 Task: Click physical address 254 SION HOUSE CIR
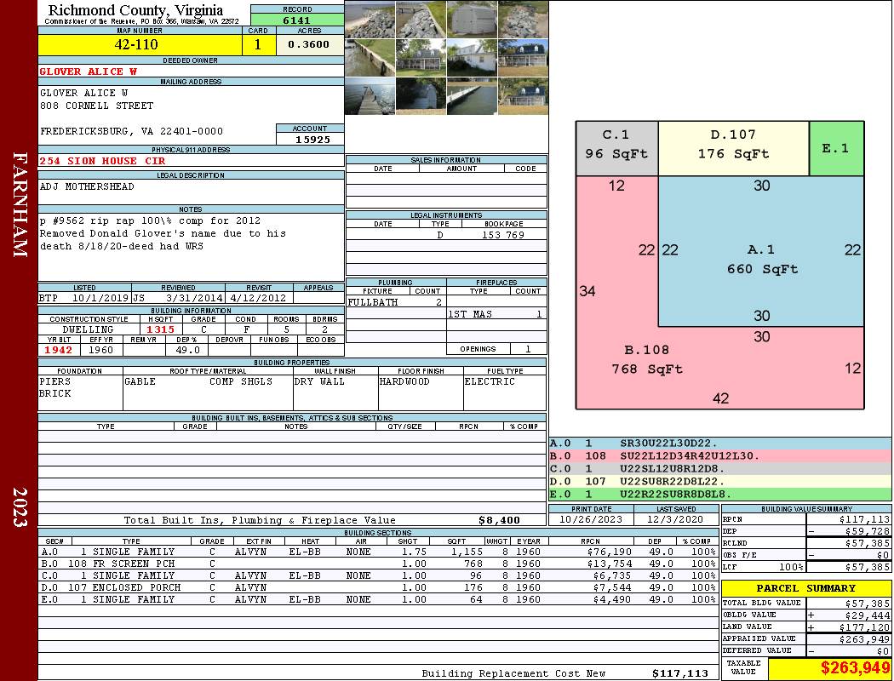point(102,161)
